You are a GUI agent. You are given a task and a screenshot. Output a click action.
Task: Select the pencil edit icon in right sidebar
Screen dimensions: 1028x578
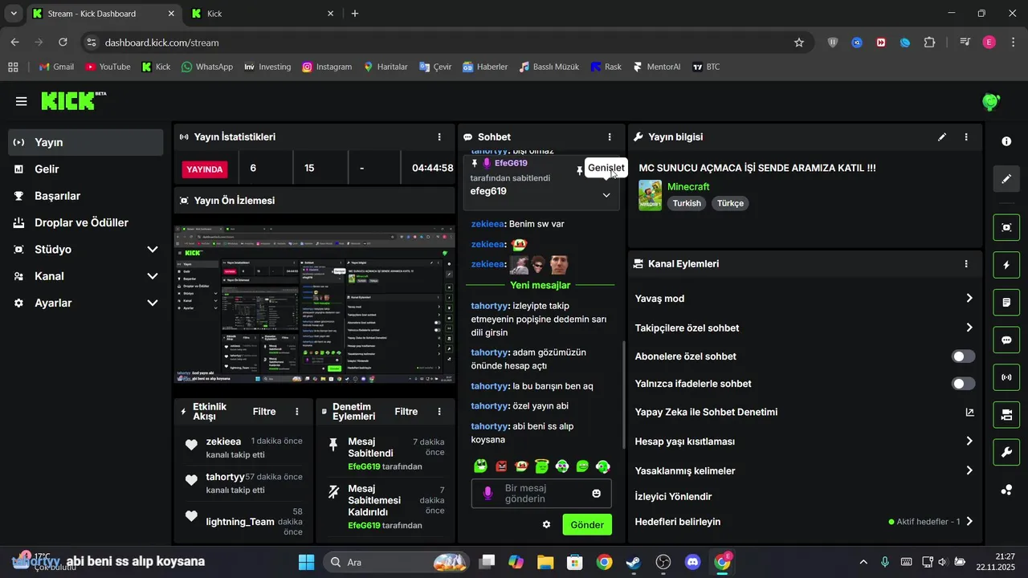[x=1006, y=179]
